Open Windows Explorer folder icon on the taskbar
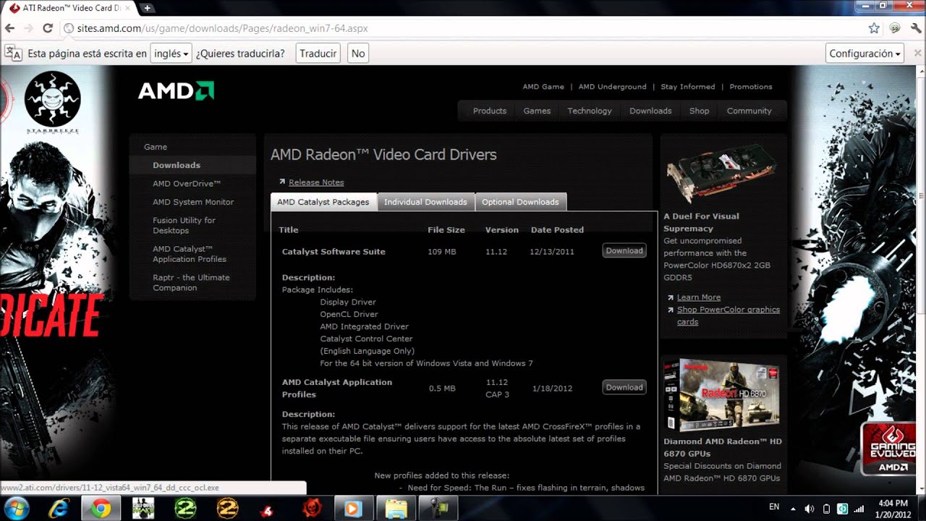 [396, 509]
